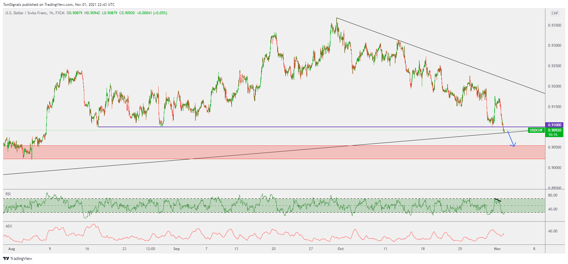Click the 80.00 level on RSI scale
Screen dimensions: 568x264
point(553,195)
